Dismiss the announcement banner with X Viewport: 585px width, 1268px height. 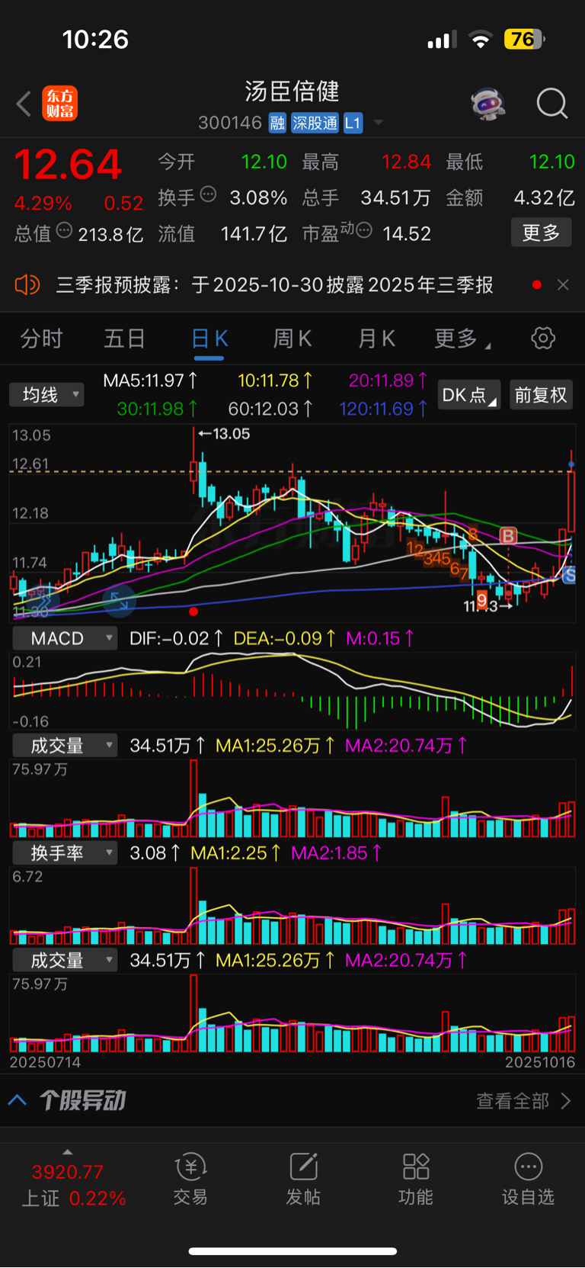click(x=563, y=284)
